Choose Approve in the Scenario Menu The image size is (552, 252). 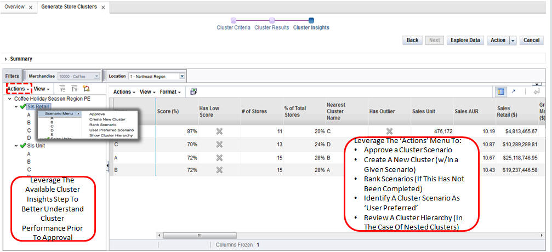click(x=97, y=114)
